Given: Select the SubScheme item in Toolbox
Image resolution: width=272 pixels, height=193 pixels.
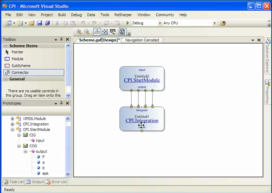Looking at the screenshot, I should point(20,65).
